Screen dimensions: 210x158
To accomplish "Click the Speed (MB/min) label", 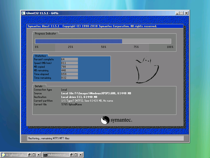I will click(x=43, y=63).
